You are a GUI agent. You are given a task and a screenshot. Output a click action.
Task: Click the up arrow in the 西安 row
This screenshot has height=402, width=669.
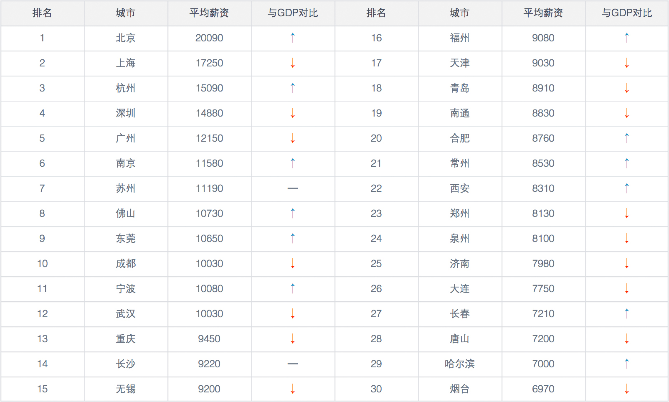pyautogui.click(x=627, y=188)
